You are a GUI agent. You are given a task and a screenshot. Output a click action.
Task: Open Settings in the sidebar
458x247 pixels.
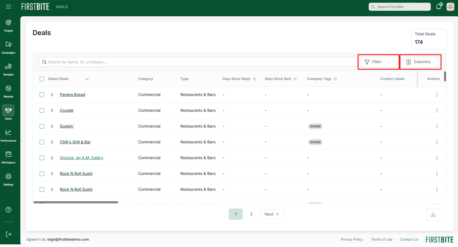tap(8, 179)
